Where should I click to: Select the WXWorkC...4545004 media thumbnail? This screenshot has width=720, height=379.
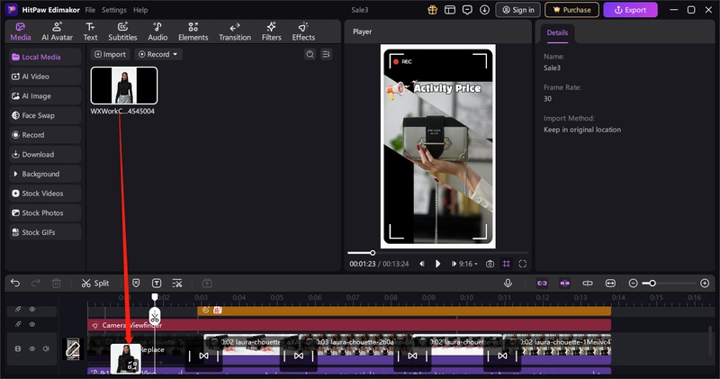click(x=124, y=86)
